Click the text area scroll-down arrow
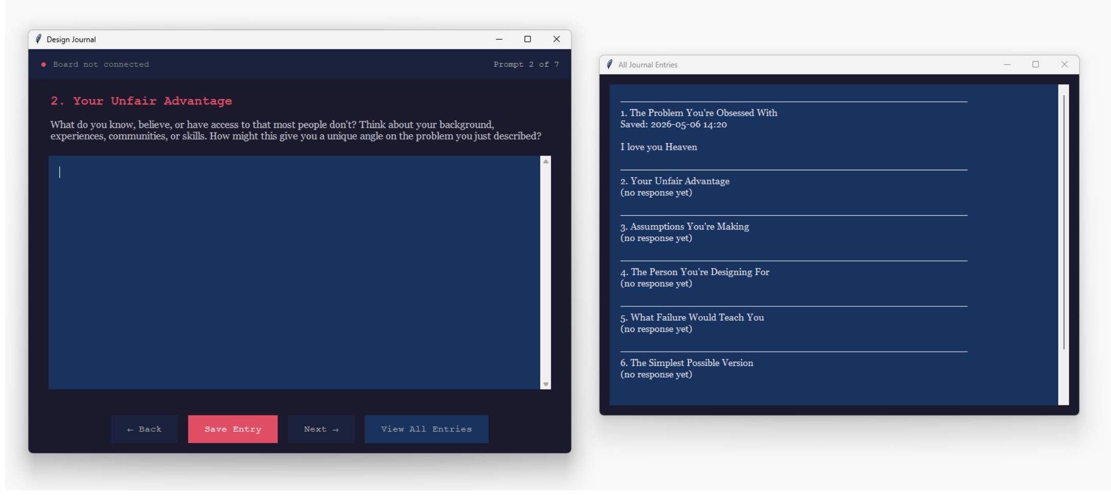 546,384
